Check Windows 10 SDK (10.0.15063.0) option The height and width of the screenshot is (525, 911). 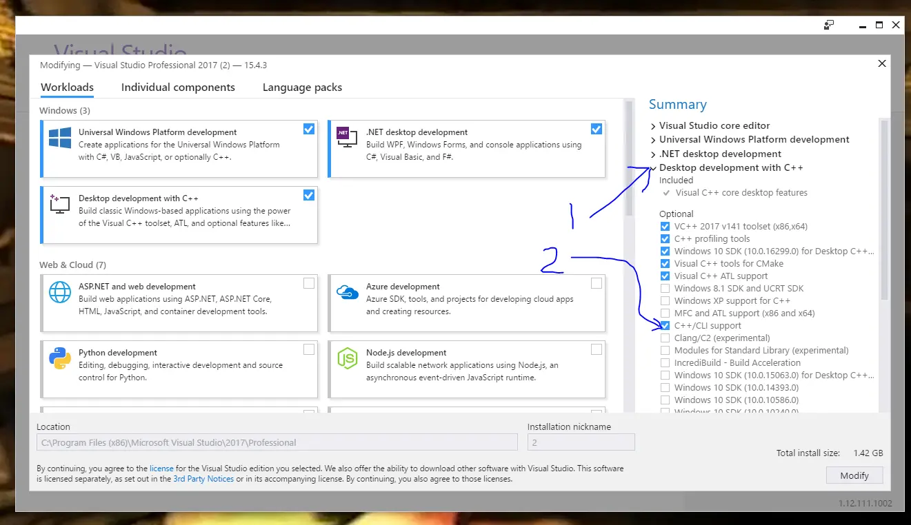click(x=665, y=375)
